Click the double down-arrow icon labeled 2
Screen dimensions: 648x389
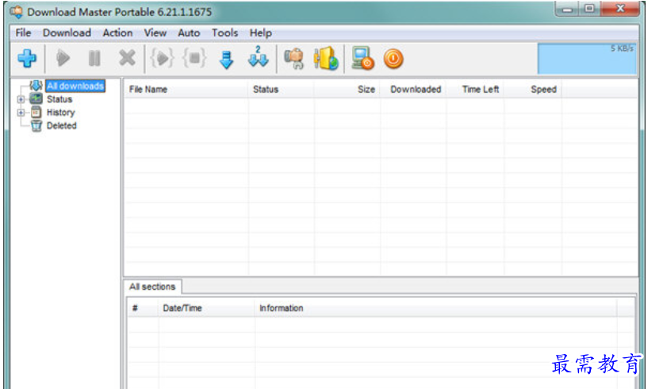pyautogui.click(x=258, y=59)
